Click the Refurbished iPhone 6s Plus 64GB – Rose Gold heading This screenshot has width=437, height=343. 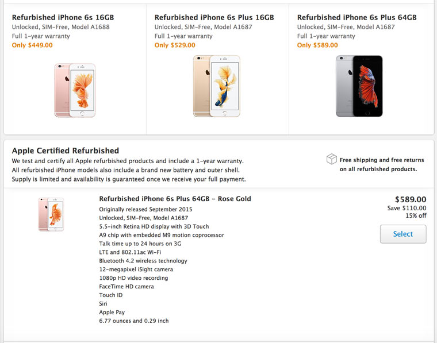pos(175,199)
